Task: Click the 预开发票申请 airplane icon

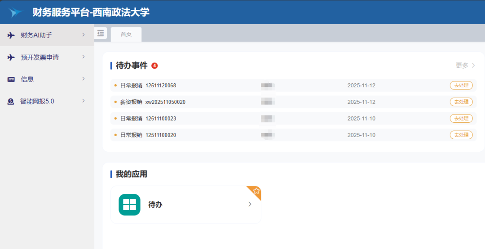Action: click(x=11, y=57)
